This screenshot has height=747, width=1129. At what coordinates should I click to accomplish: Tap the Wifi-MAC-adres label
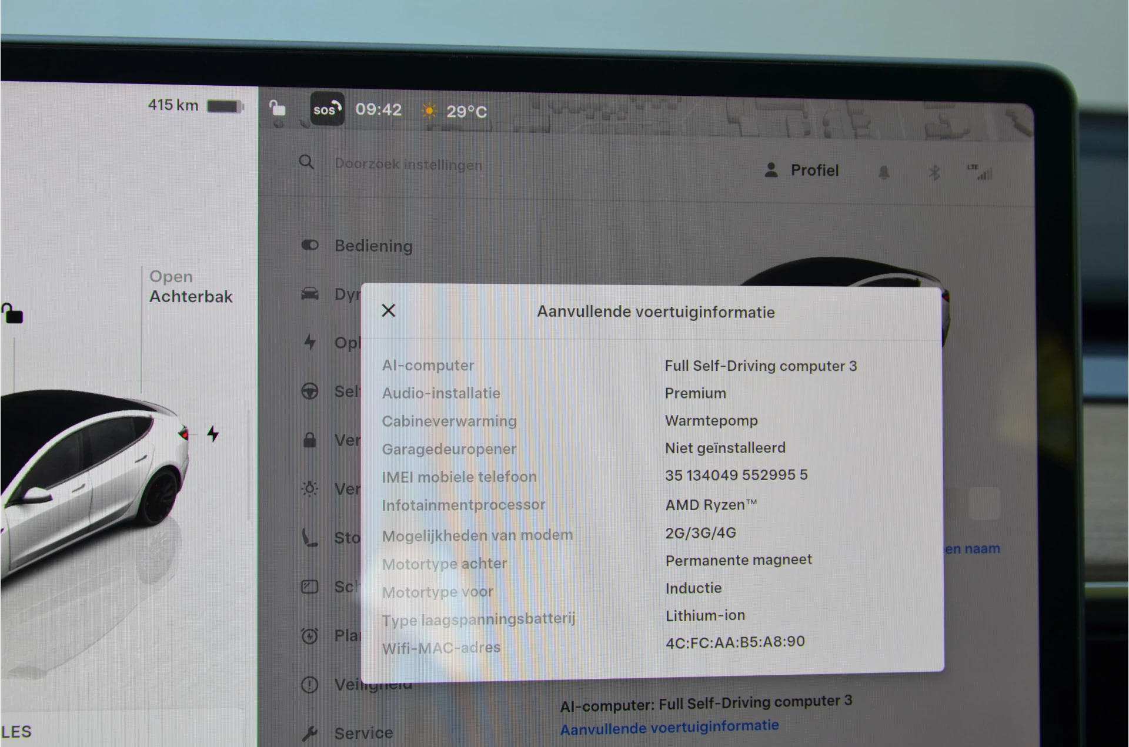(441, 648)
